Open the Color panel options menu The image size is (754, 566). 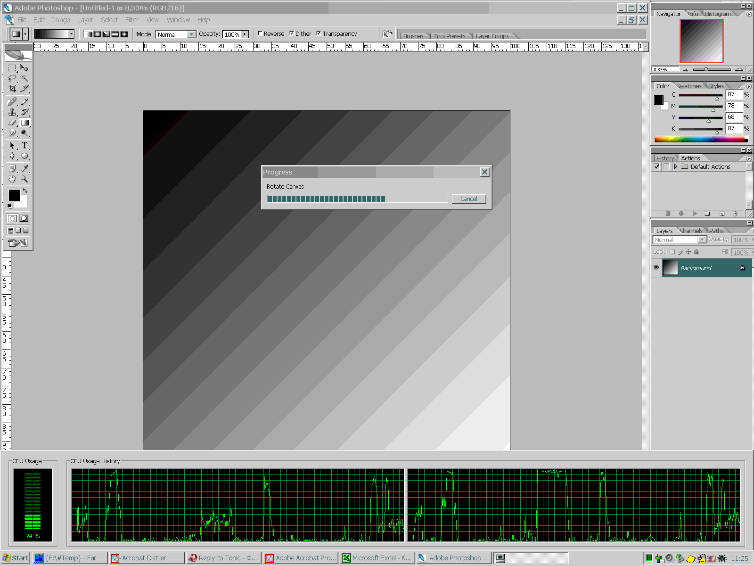[x=749, y=86]
